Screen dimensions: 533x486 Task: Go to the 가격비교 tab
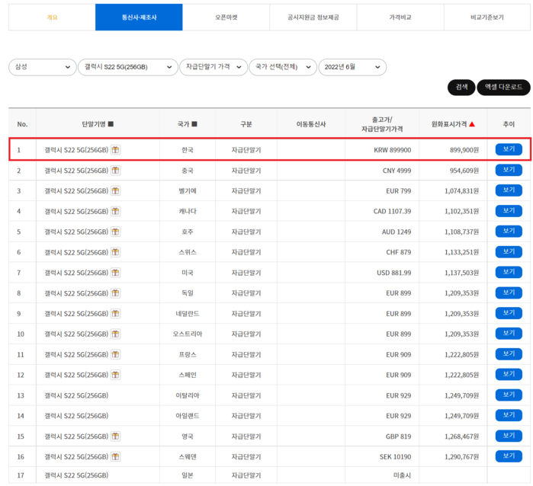[x=400, y=18]
